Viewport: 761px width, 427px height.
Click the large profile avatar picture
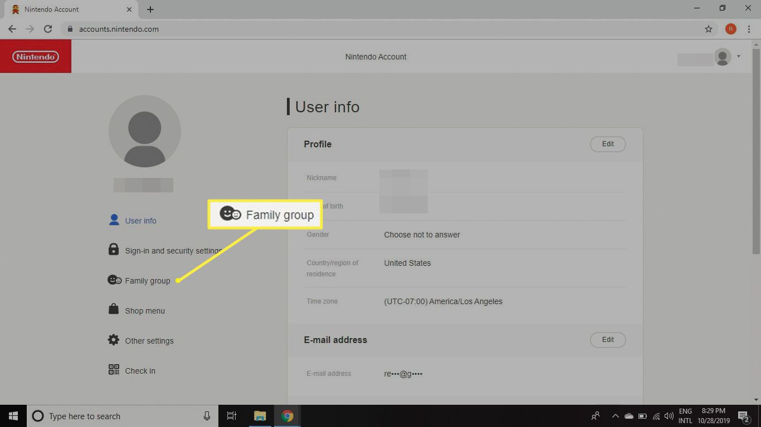click(145, 131)
